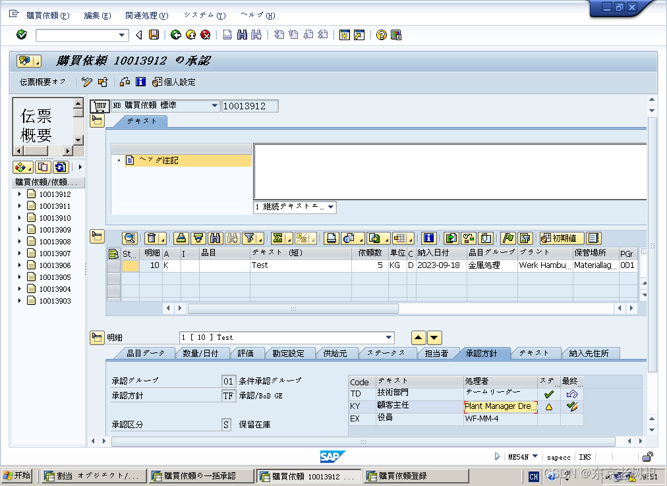Open the ME54N status bar dropdown

535,456
